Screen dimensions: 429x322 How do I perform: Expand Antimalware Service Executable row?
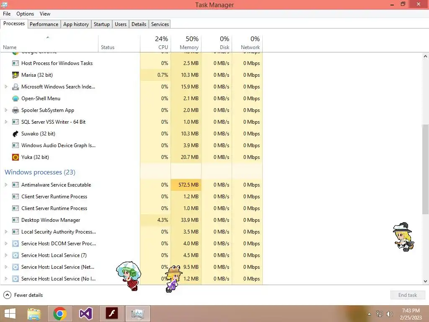point(6,185)
